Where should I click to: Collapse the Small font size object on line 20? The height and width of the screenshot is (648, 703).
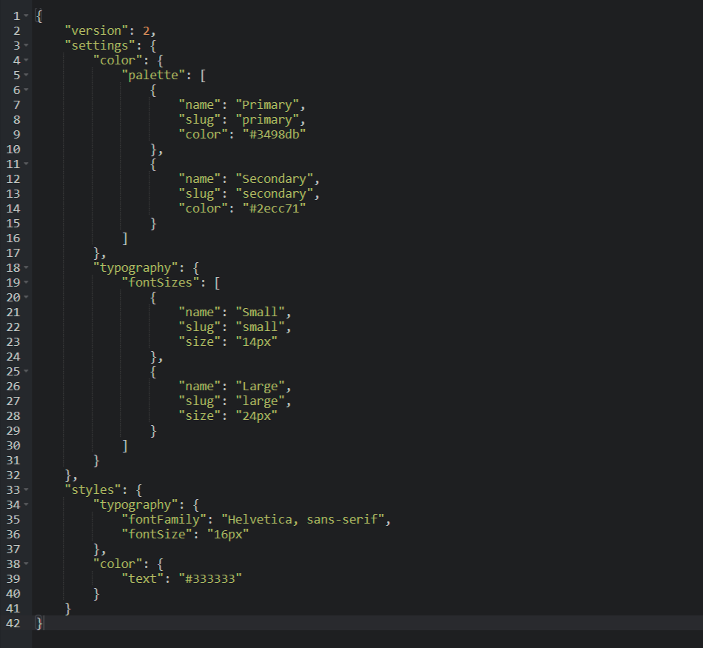click(x=27, y=297)
